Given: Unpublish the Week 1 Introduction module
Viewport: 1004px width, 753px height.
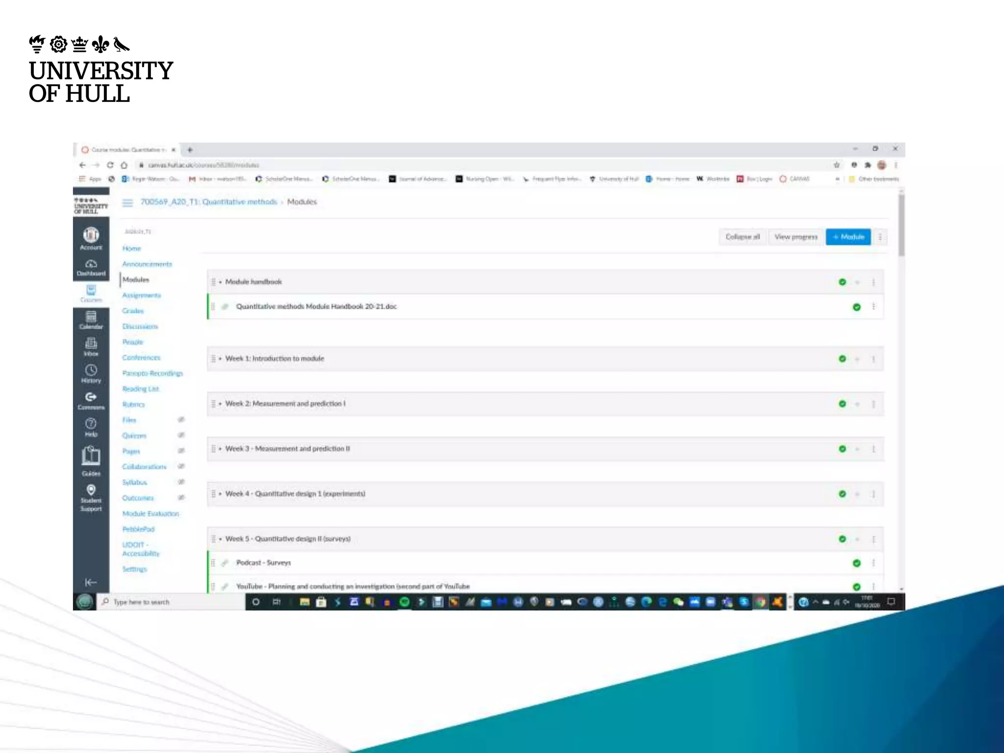Looking at the screenshot, I should (x=842, y=359).
